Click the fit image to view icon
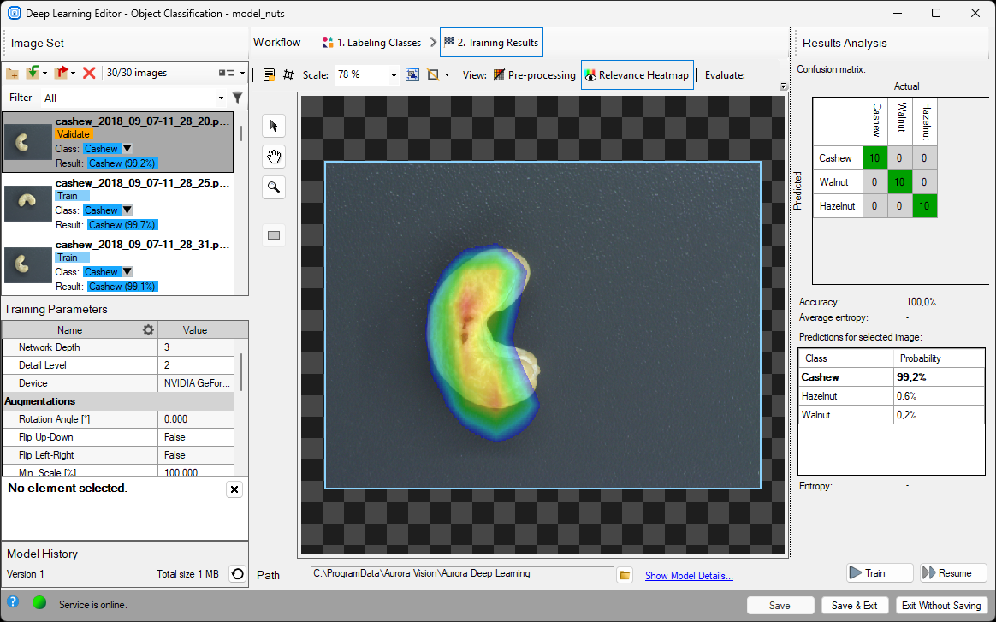Image resolution: width=996 pixels, height=622 pixels. [x=412, y=75]
